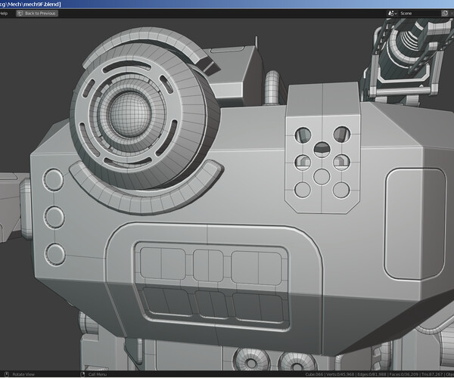Screen dimensions: 454x378
Task: Select the middle round button on hull's left
Action: (54, 217)
